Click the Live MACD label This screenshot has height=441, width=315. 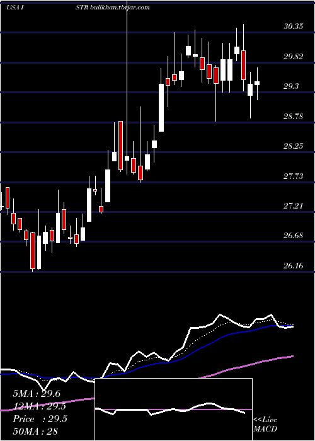(265, 424)
